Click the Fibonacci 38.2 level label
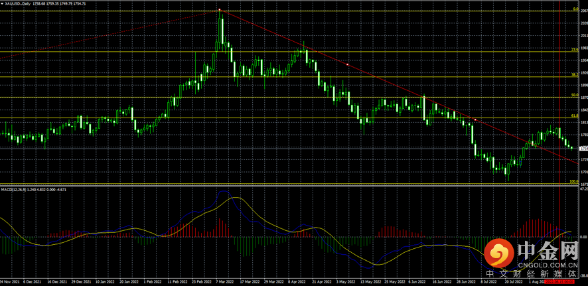Viewport: 588px width, 286px height. click(575, 74)
